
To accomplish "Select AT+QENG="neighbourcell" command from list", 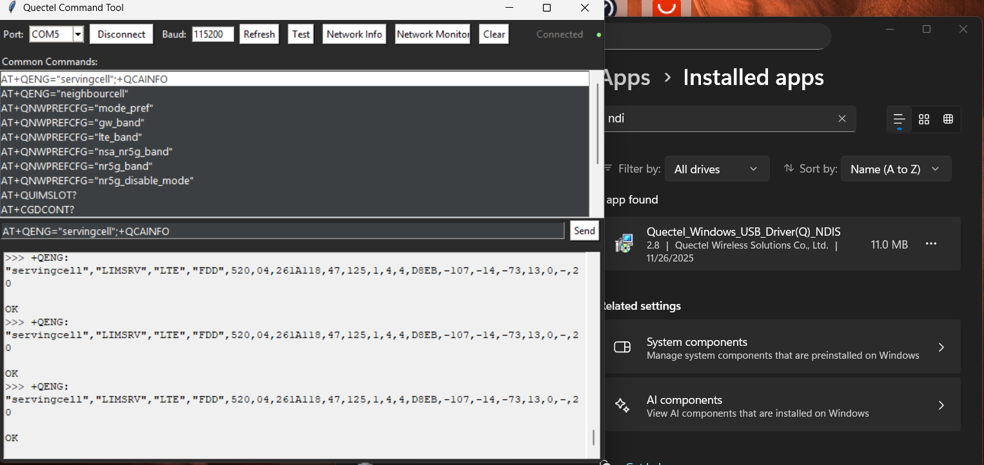I will pyautogui.click(x=64, y=93).
